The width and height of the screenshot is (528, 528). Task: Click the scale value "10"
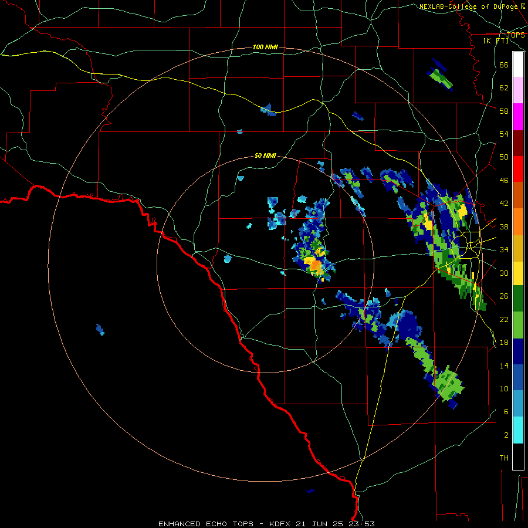pyautogui.click(x=504, y=388)
